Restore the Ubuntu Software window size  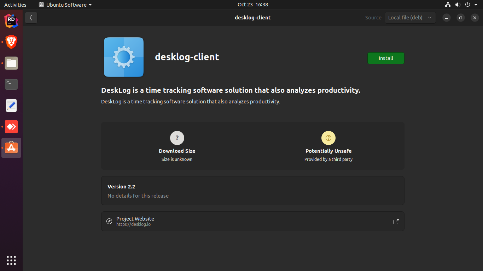(x=461, y=18)
